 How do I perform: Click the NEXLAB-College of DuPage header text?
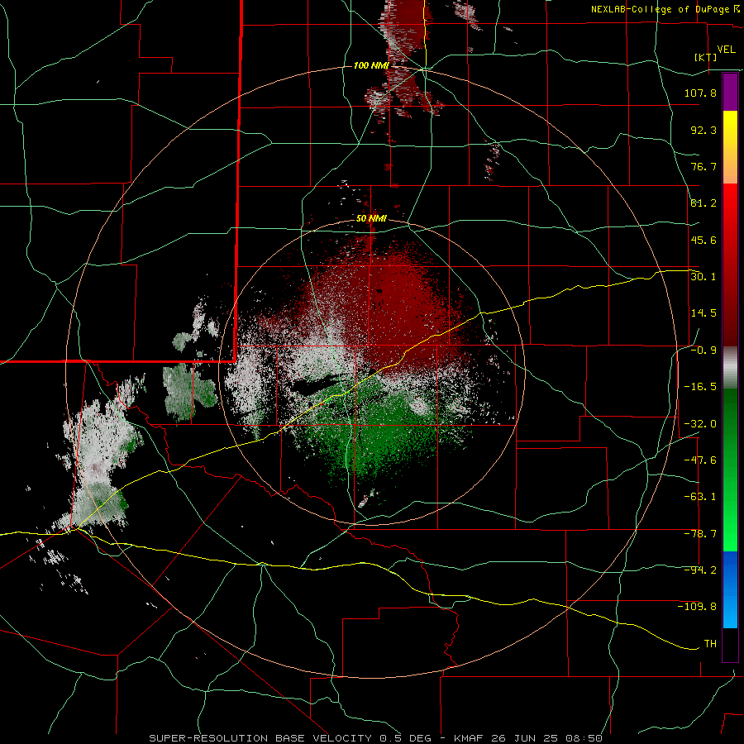coord(663,9)
